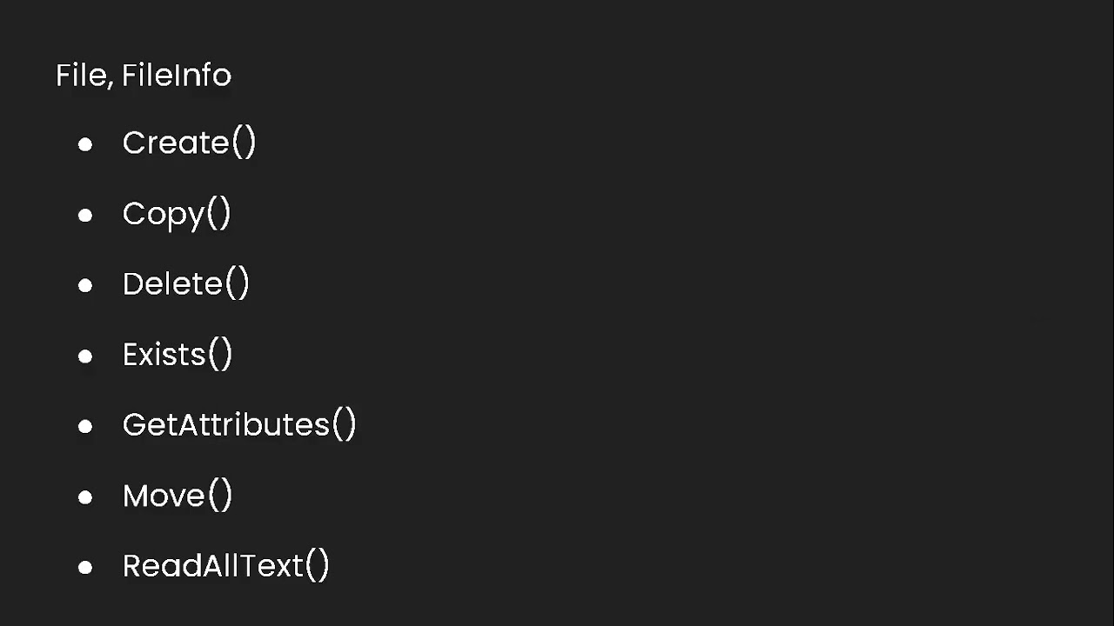Screen dimensions: 1114x626
Task: Click the bullet dot beside GetAttributes()
Action: tap(84, 426)
